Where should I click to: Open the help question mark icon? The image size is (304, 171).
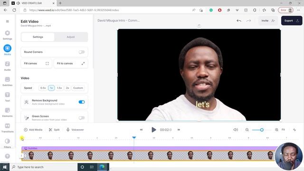coord(8,156)
